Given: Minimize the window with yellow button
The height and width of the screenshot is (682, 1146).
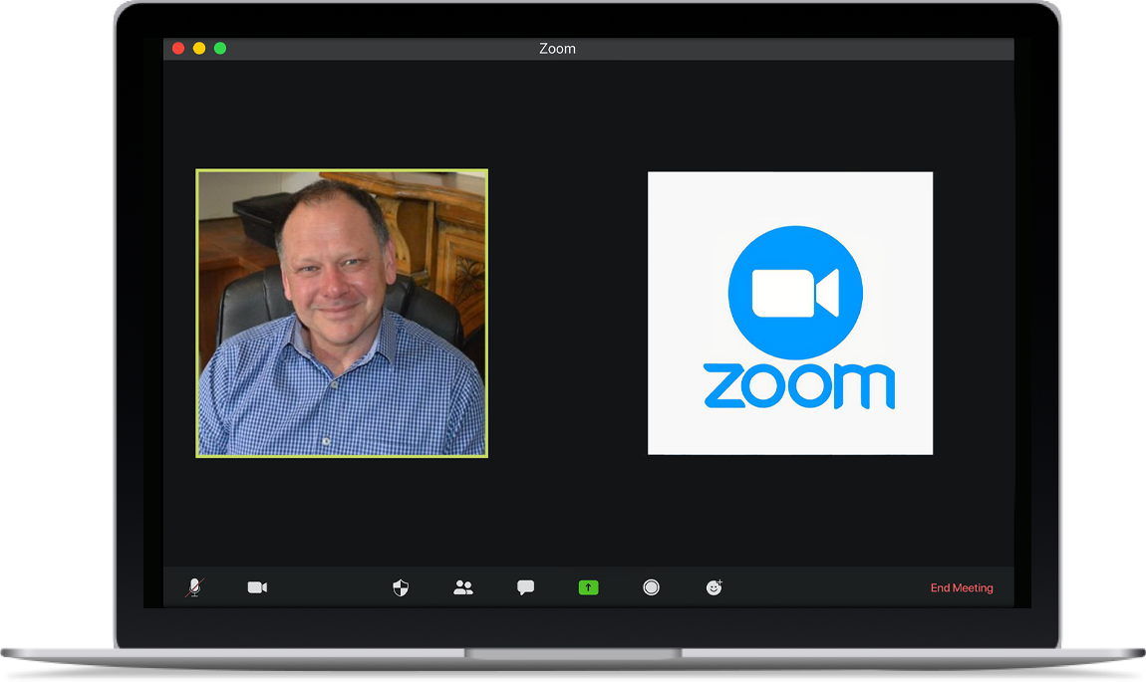Looking at the screenshot, I should [199, 48].
